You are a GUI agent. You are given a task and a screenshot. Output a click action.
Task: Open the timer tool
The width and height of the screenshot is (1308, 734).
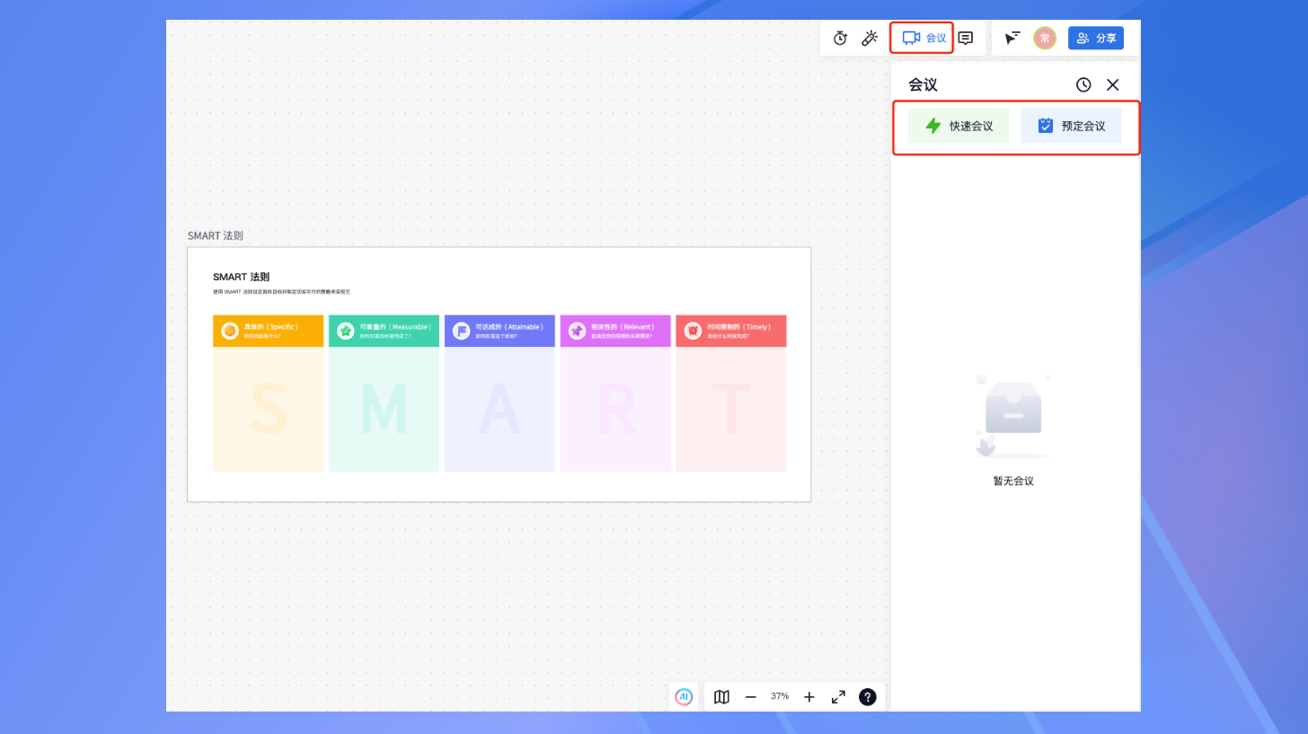(x=840, y=38)
